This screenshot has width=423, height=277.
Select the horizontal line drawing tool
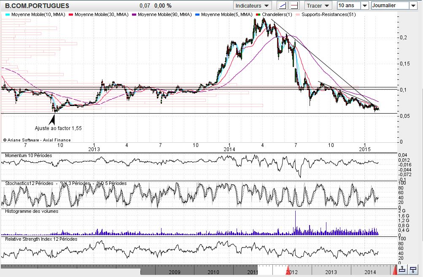[x=294, y=5]
